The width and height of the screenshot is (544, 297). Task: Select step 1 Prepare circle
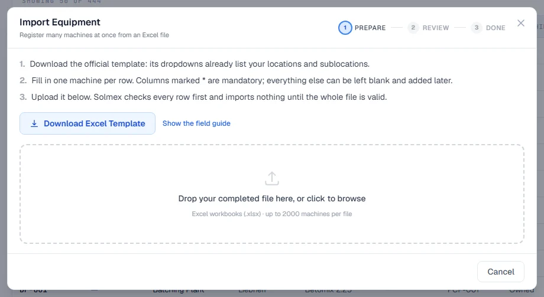(x=345, y=28)
